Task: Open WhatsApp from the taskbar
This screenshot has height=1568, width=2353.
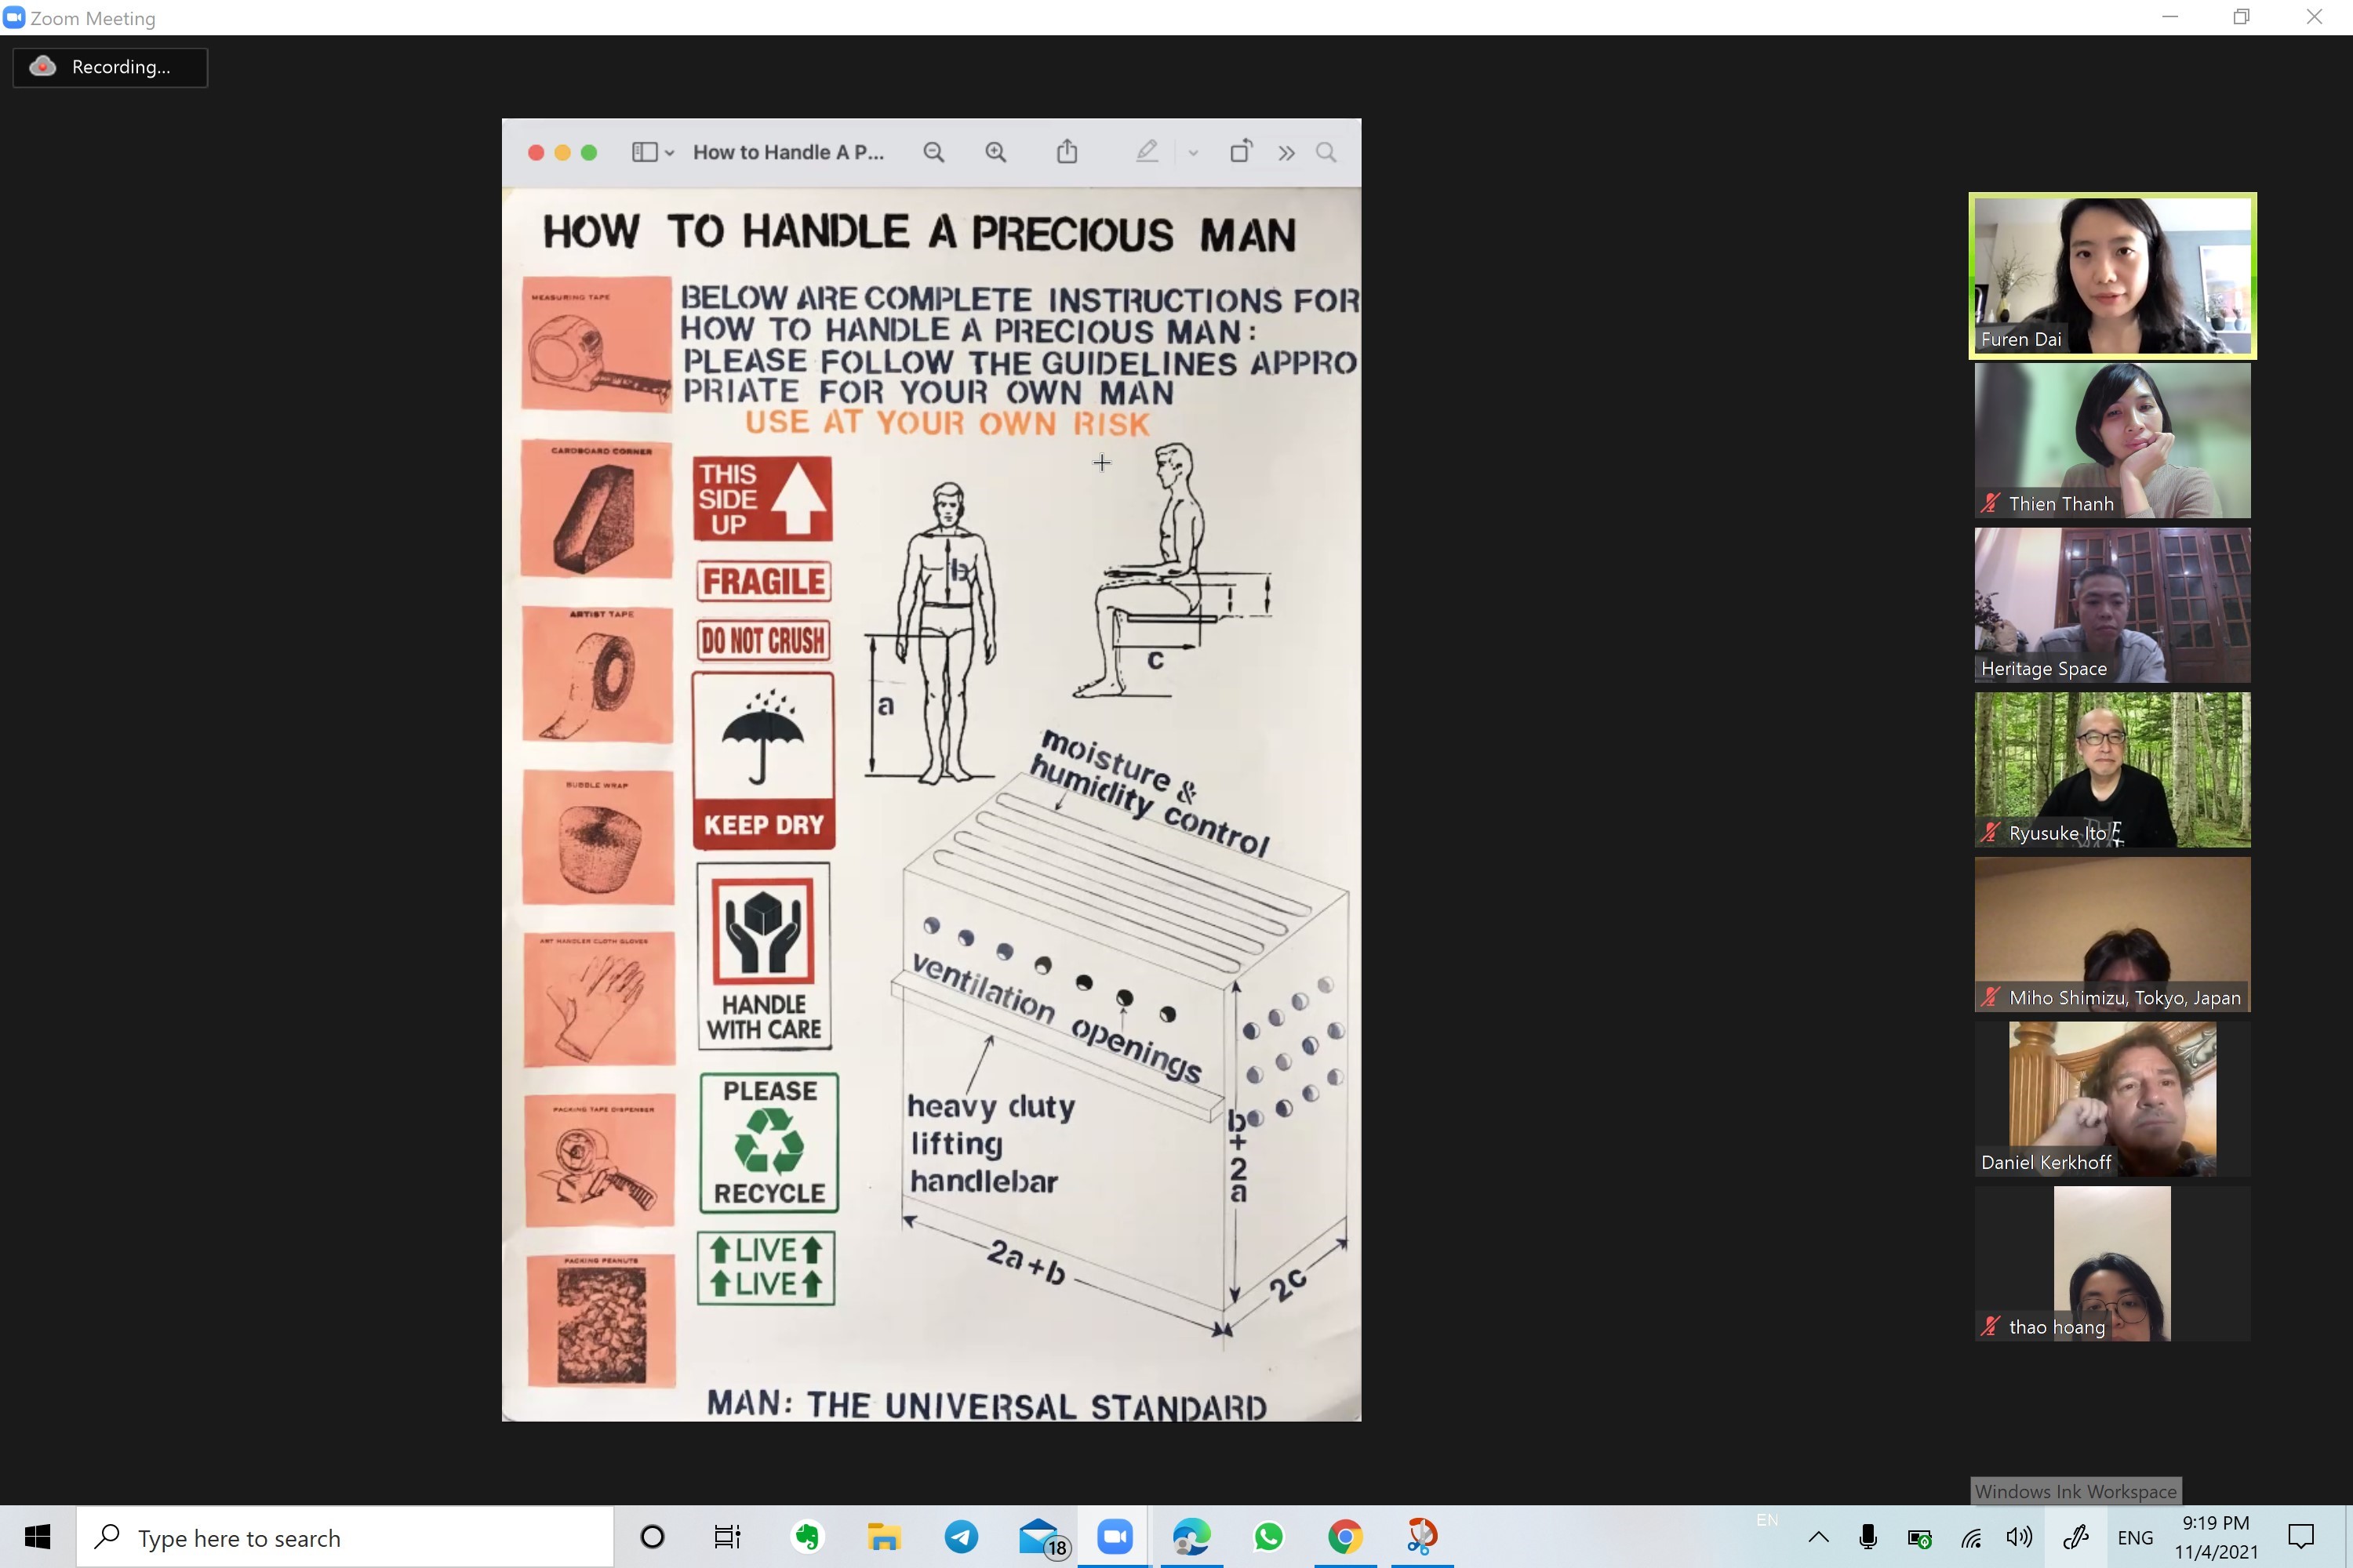Action: [x=1267, y=1537]
